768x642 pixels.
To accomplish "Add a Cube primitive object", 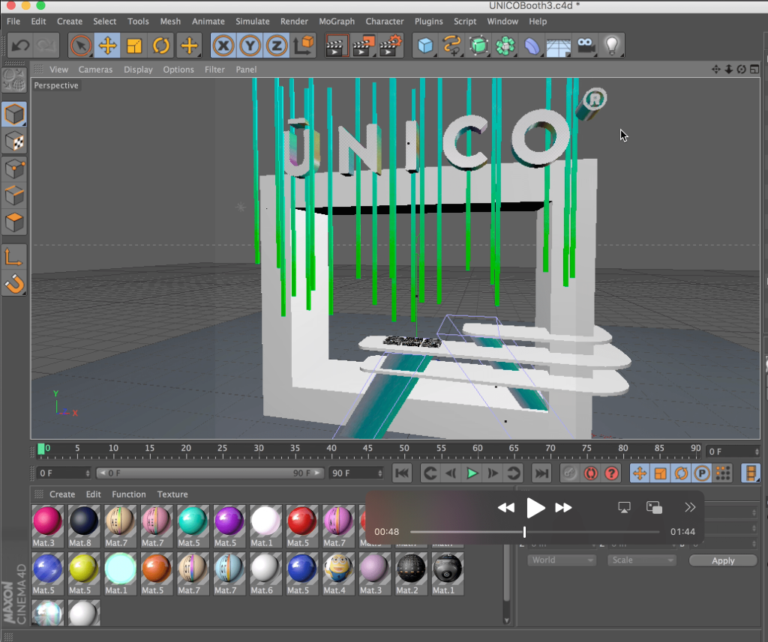I will (426, 46).
